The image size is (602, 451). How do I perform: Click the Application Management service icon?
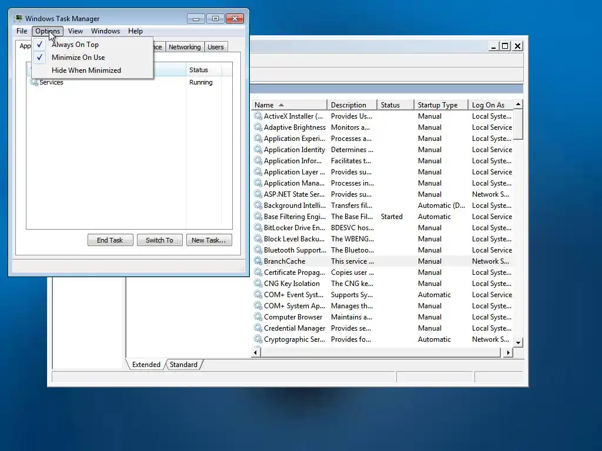click(x=258, y=183)
